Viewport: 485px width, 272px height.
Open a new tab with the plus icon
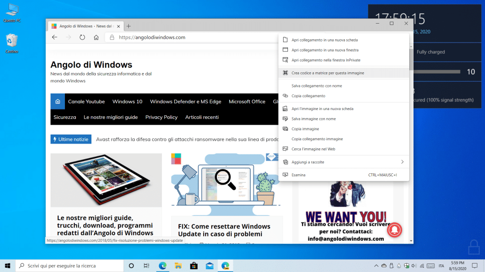(128, 26)
